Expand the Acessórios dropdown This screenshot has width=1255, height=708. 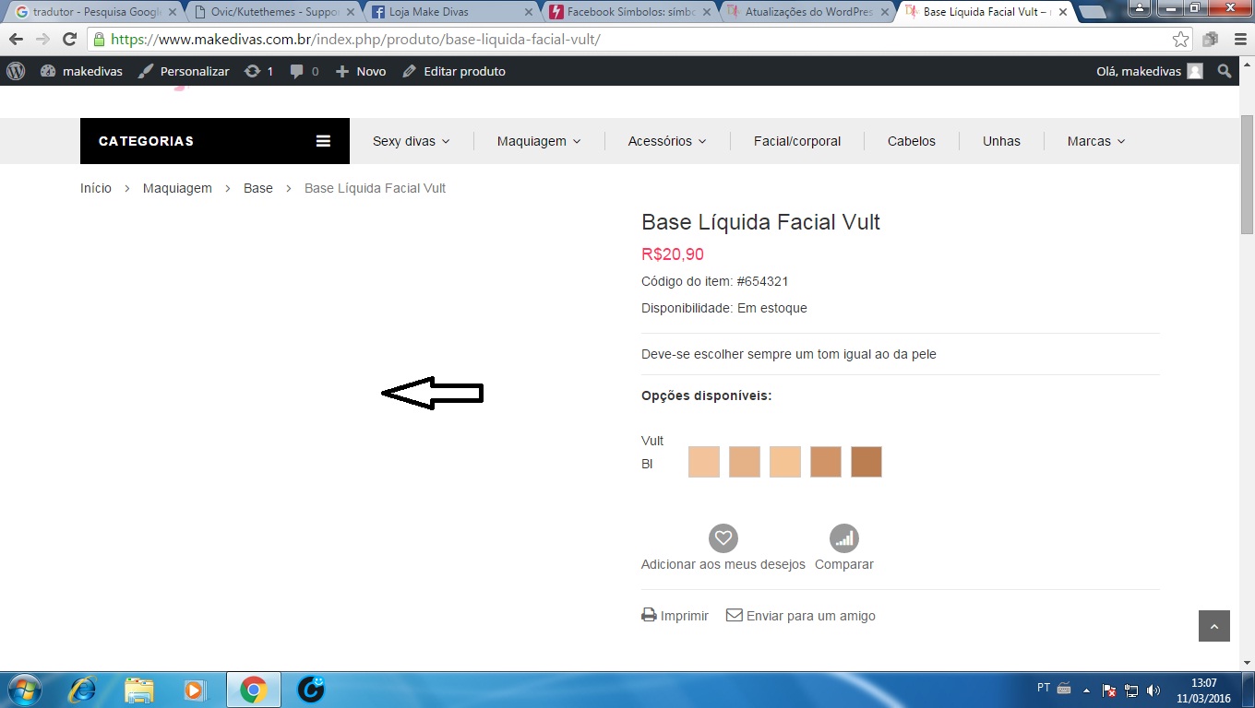pos(667,141)
